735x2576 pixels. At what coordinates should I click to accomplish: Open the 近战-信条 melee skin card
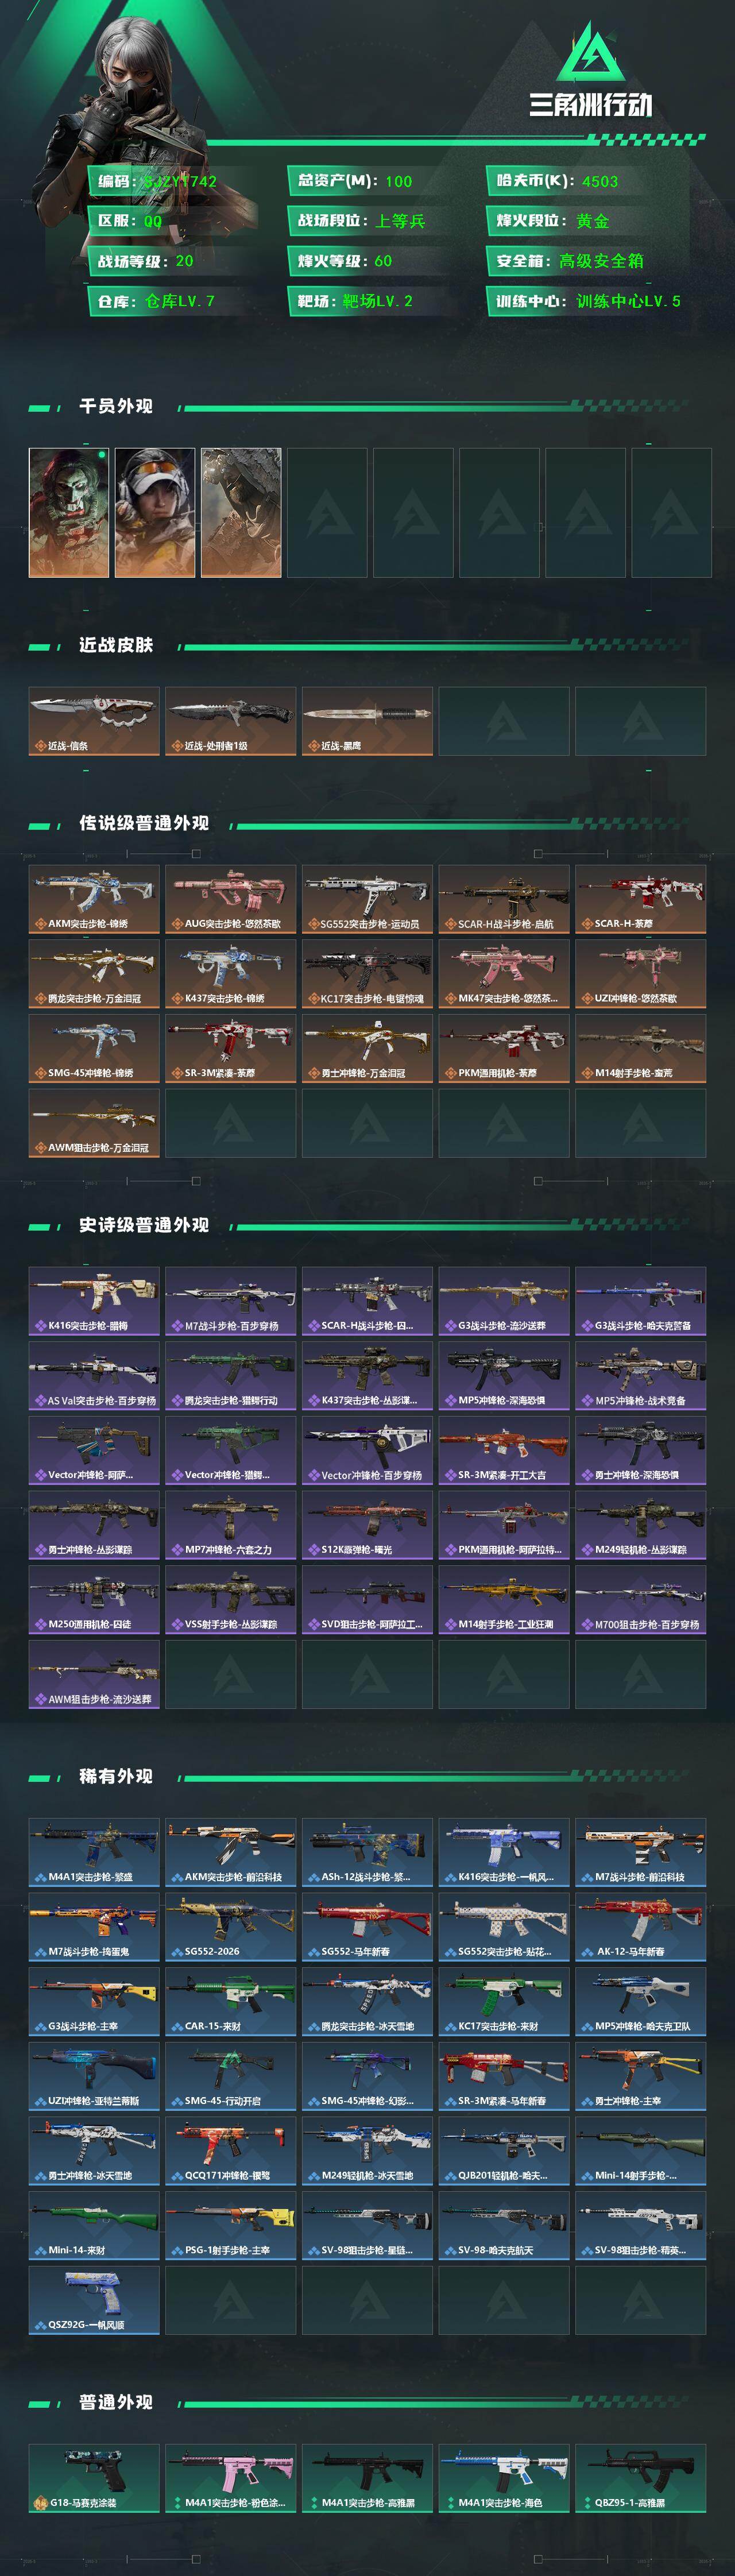94,721
